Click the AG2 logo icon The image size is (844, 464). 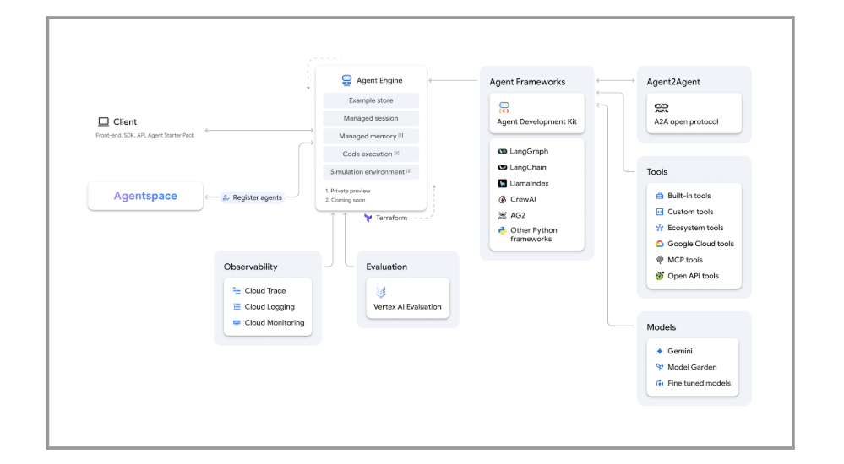tap(502, 216)
